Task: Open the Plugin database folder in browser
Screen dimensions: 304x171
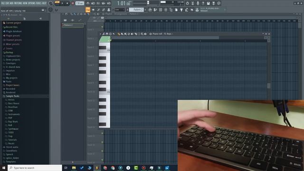Action: click(x=14, y=31)
